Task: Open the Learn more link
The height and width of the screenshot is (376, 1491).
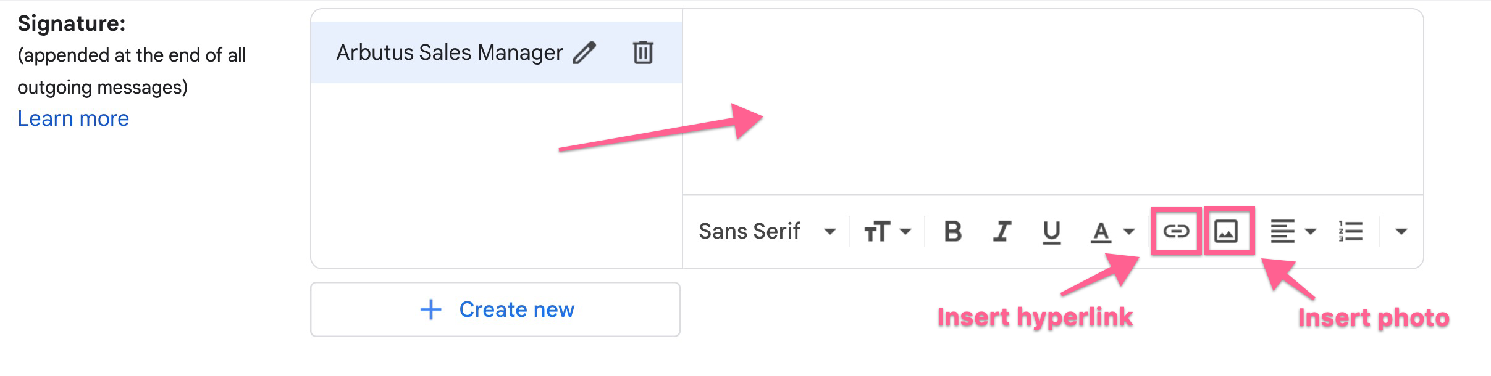Action: [73, 118]
